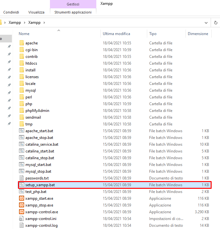Select the mysql_stop.bat file name
The height and width of the screenshot is (229, 220).
[38, 171]
